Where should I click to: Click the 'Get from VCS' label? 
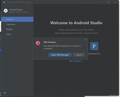point(94,54)
